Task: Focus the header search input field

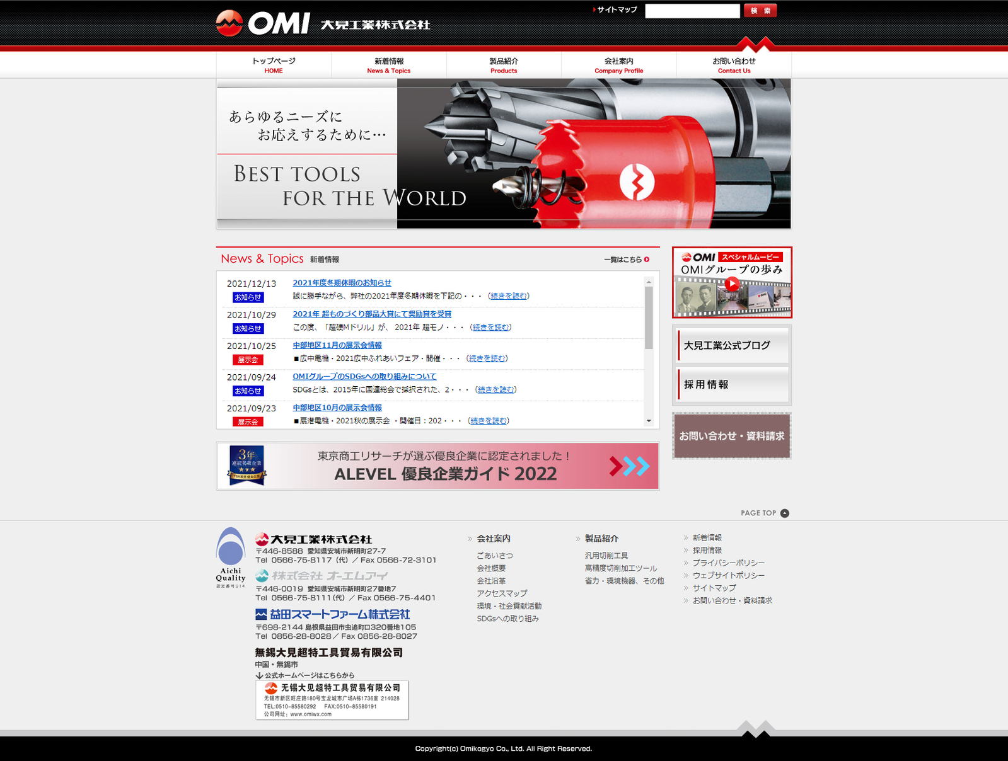Action: click(x=692, y=11)
